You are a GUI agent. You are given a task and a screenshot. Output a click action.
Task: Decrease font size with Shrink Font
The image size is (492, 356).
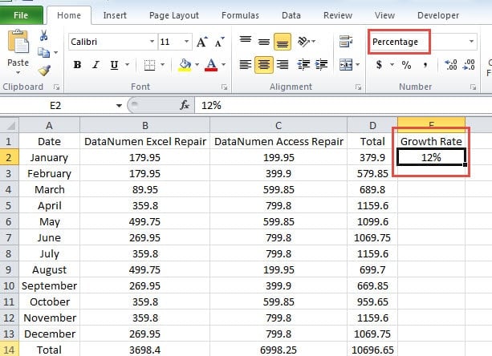[x=219, y=42]
